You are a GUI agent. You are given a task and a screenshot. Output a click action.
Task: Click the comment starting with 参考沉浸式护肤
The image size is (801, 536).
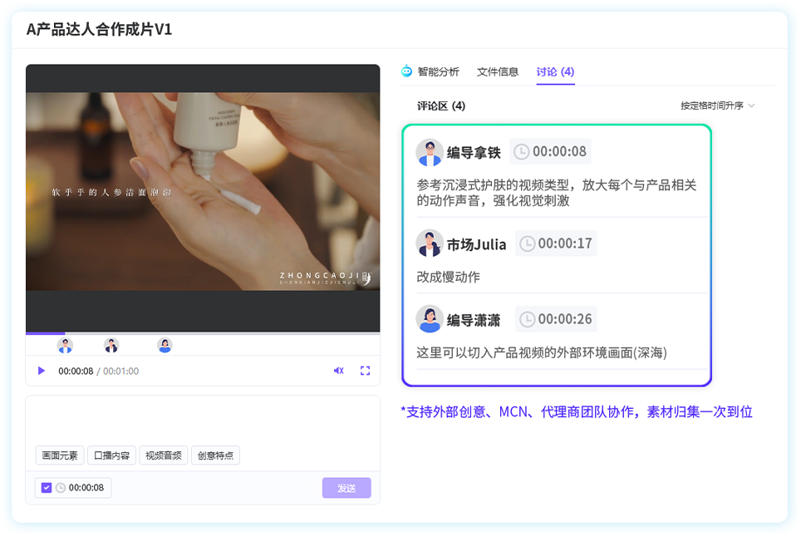tap(557, 193)
